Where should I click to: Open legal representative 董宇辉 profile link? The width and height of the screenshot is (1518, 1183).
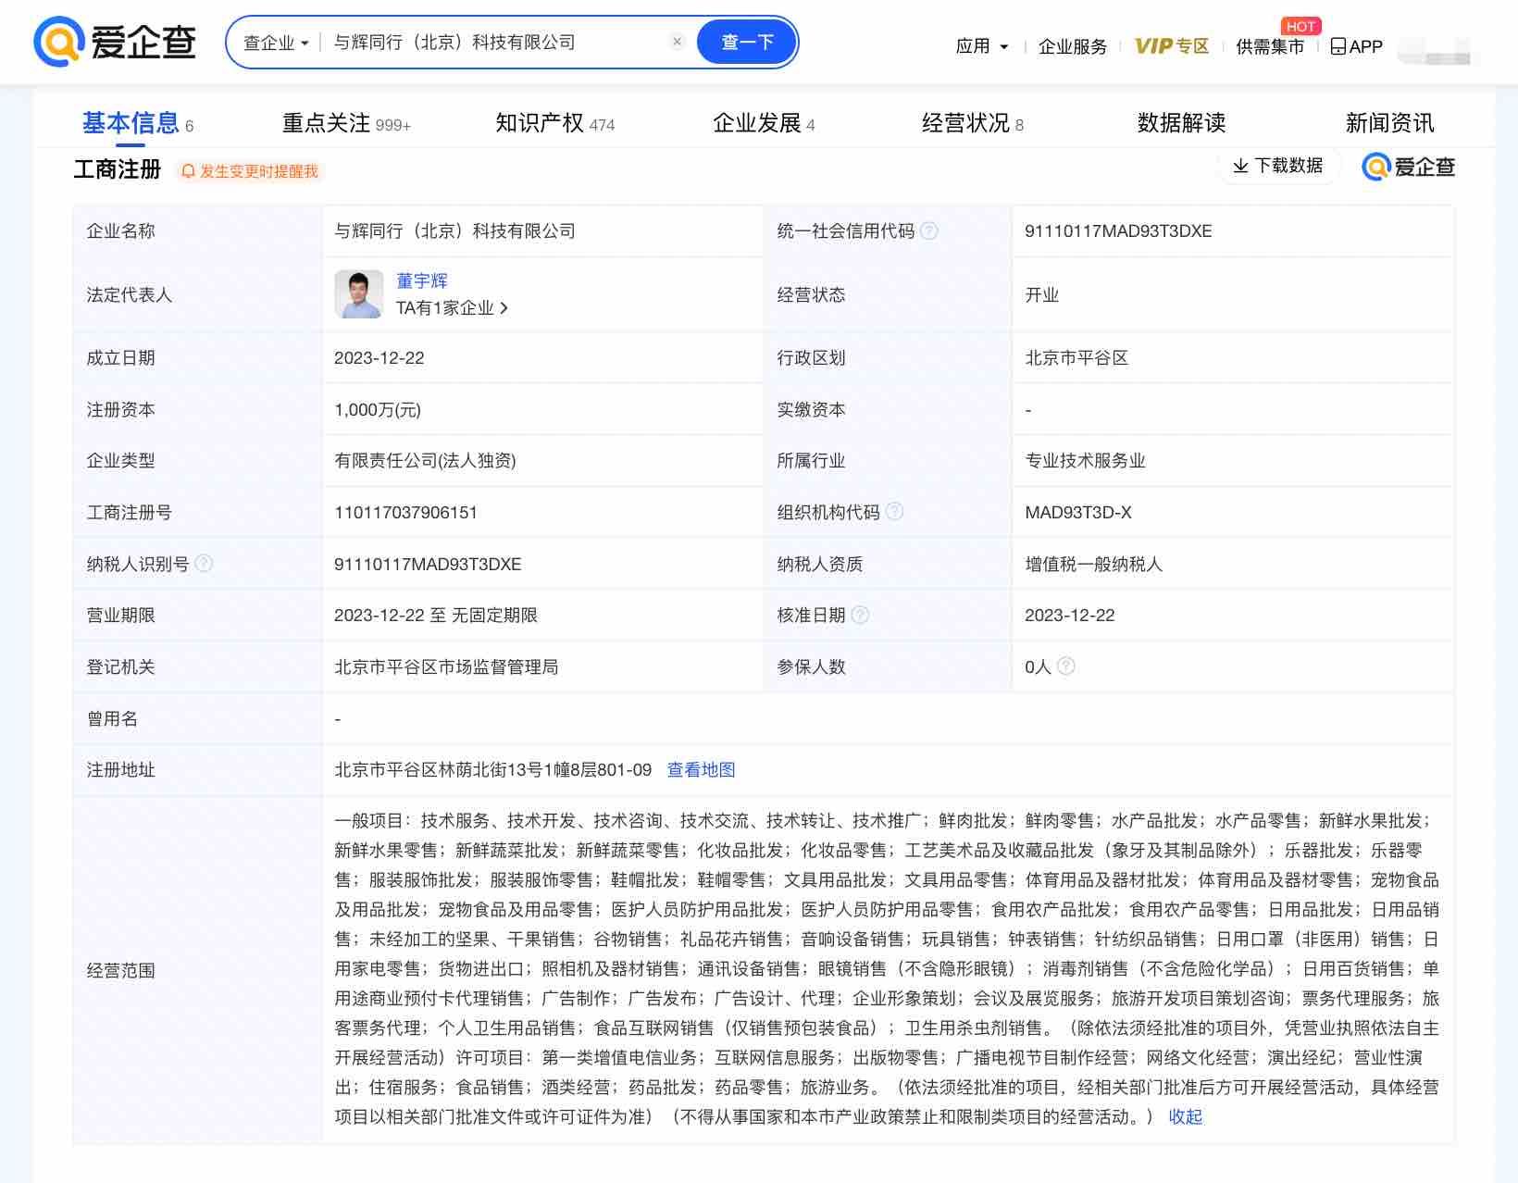[421, 280]
